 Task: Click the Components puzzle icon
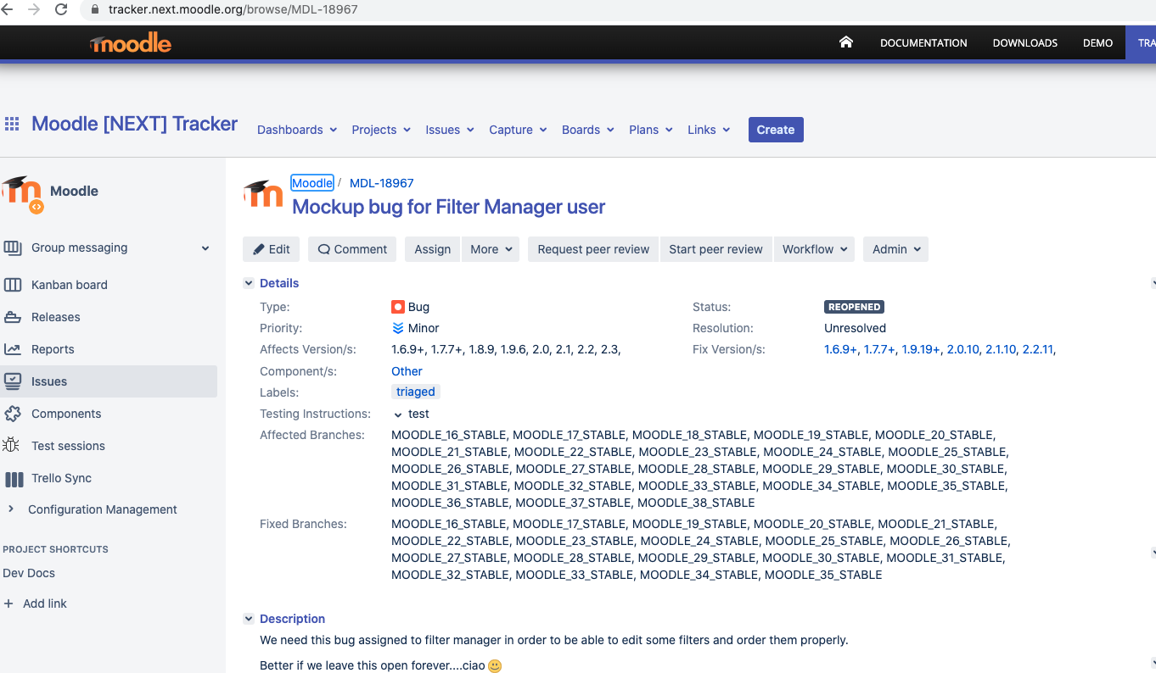point(13,414)
